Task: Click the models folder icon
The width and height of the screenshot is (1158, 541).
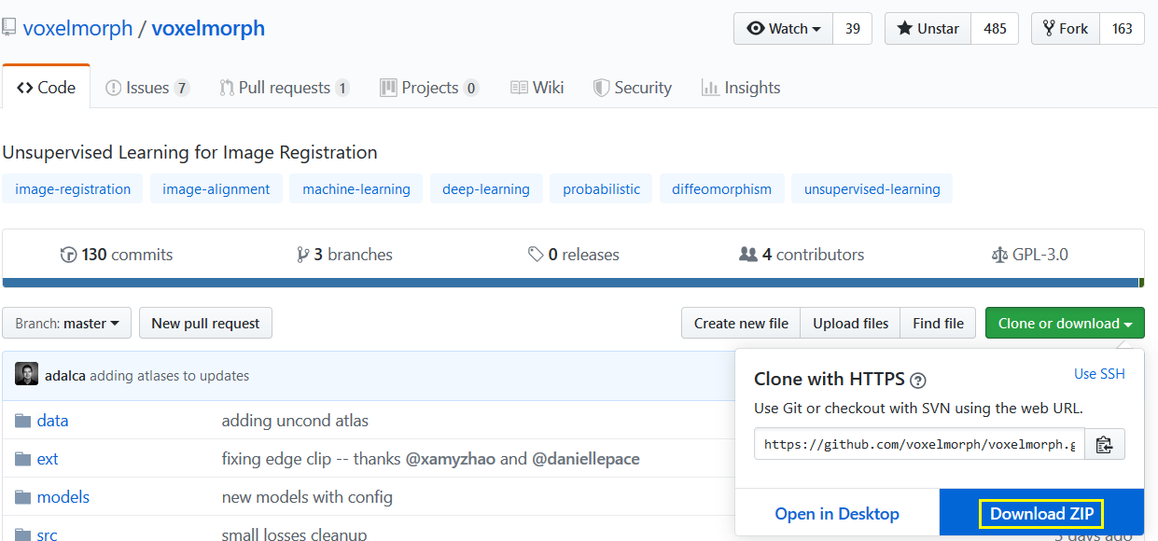Action: tap(23, 497)
